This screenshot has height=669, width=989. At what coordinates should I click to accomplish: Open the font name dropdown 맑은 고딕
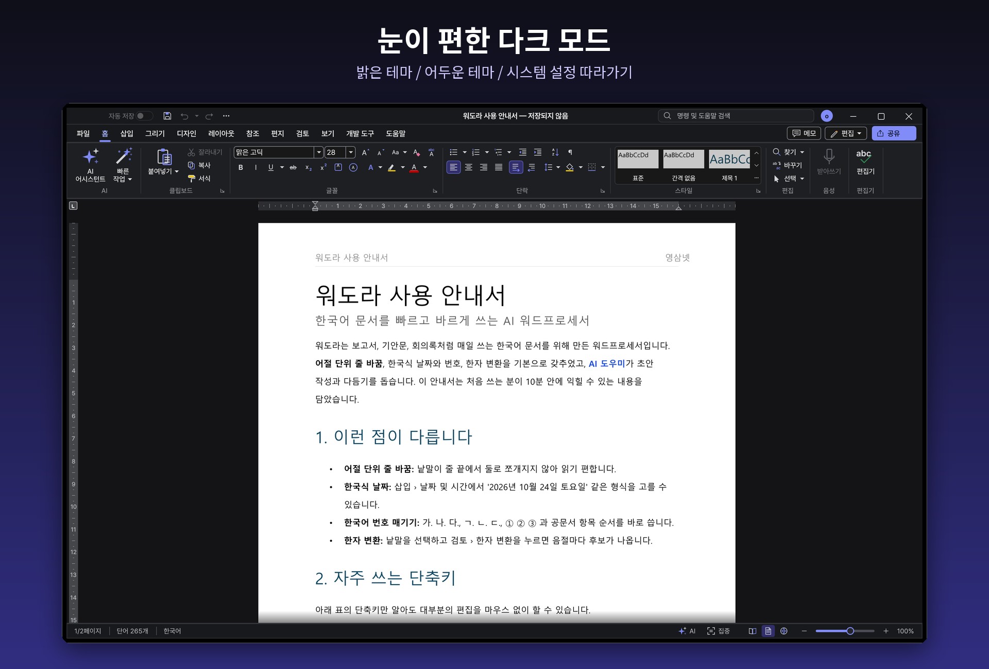click(x=319, y=152)
